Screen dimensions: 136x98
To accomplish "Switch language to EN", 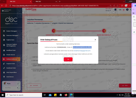I will click(x=120, y=10).
